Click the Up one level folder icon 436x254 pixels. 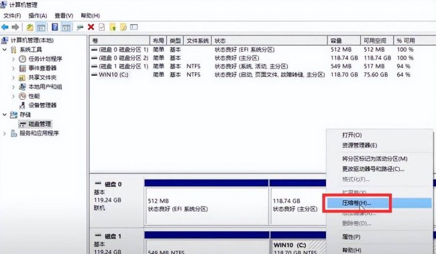[30, 27]
